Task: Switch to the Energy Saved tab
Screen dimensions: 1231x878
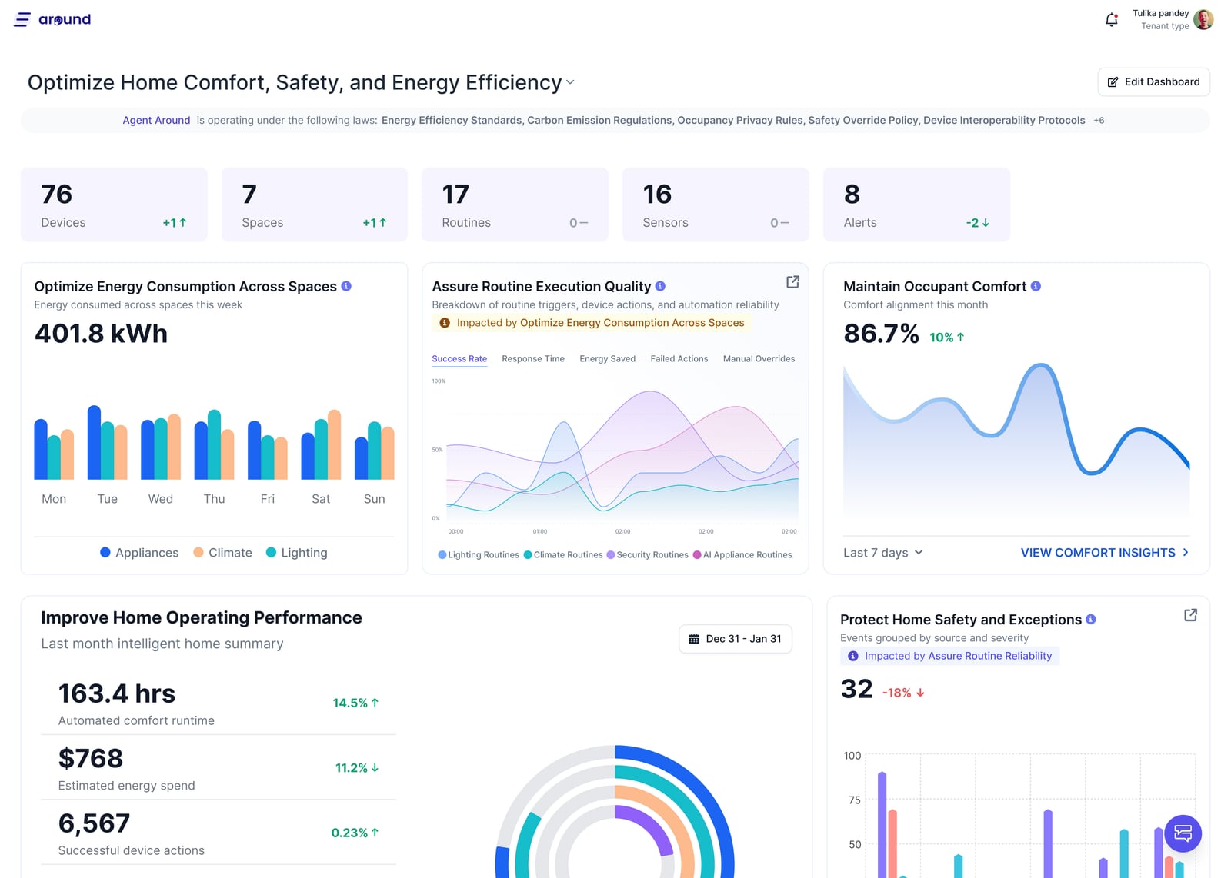Action: tap(607, 359)
